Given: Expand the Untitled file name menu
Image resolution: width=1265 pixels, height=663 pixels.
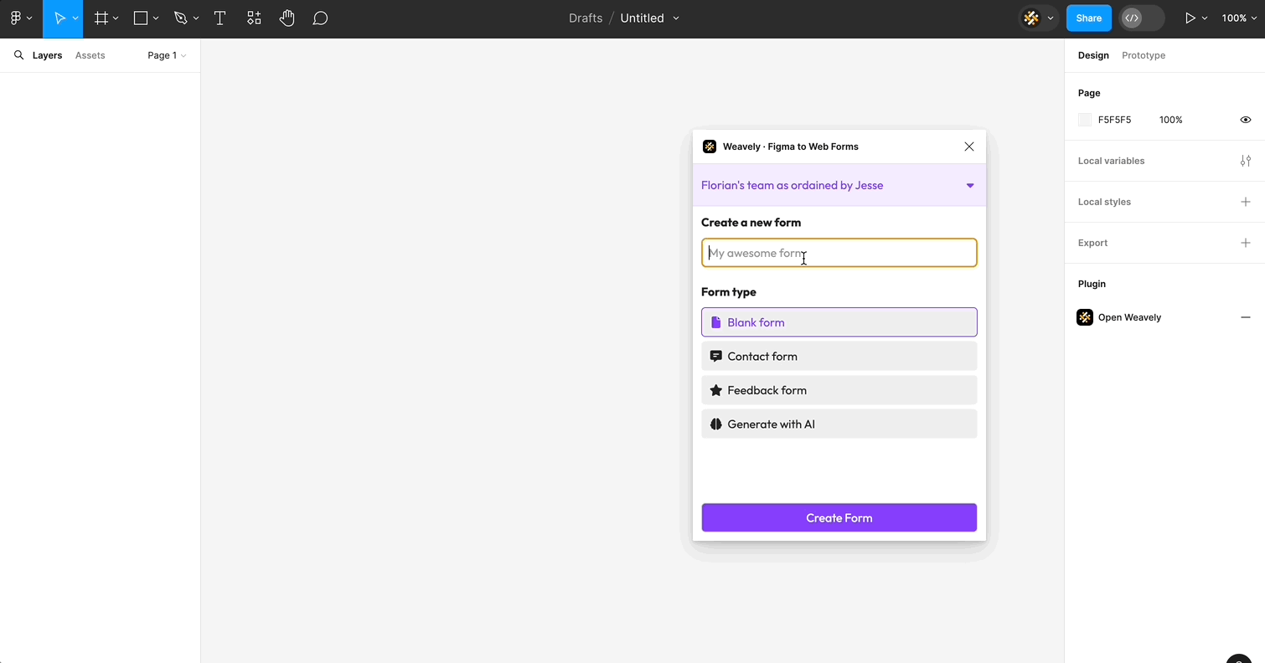Looking at the screenshot, I should pyautogui.click(x=676, y=18).
